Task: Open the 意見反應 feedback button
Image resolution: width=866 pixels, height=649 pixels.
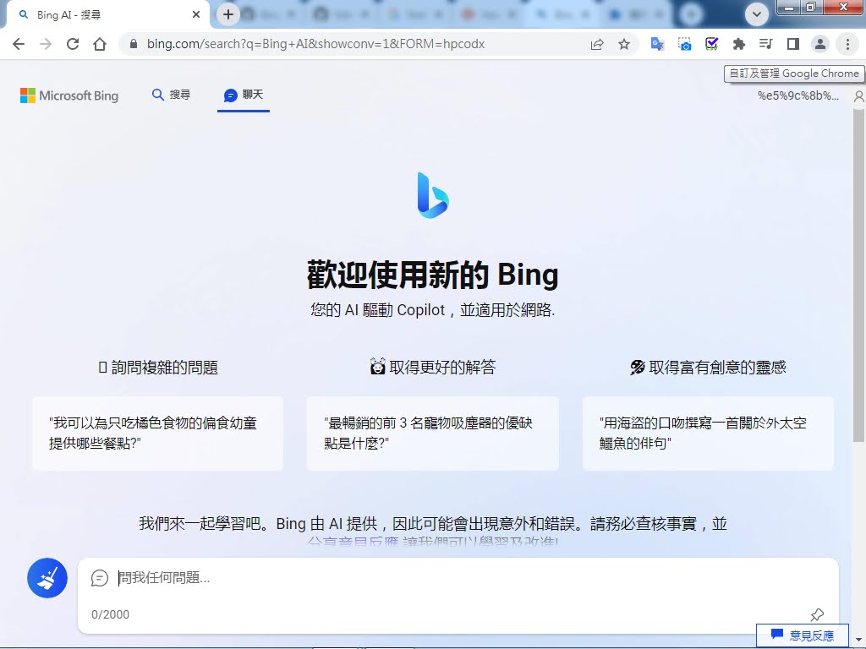Action: pyautogui.click(x=802, y=635)
